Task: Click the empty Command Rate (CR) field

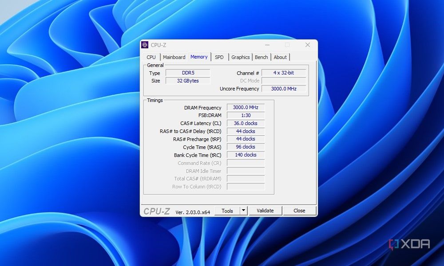Action: coord(246,163)
